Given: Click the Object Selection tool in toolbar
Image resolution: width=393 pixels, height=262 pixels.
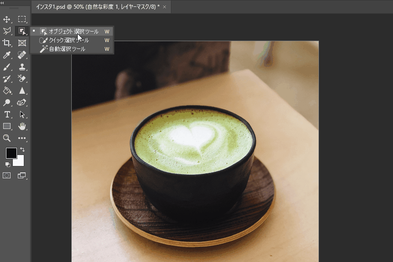Looking at the screenshot, I should (x=22, y=31).
